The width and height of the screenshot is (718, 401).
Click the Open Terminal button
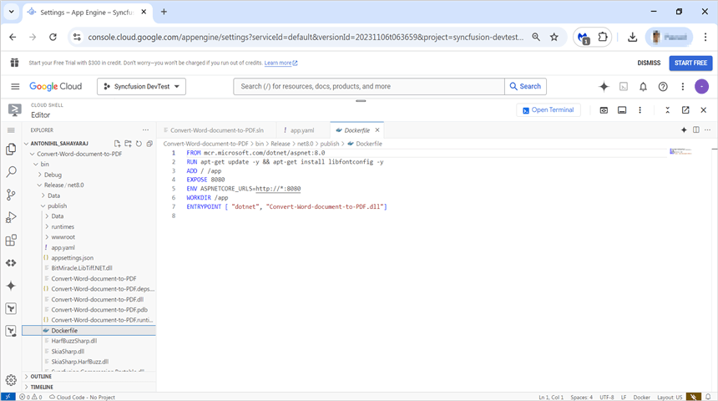[548, 109]
